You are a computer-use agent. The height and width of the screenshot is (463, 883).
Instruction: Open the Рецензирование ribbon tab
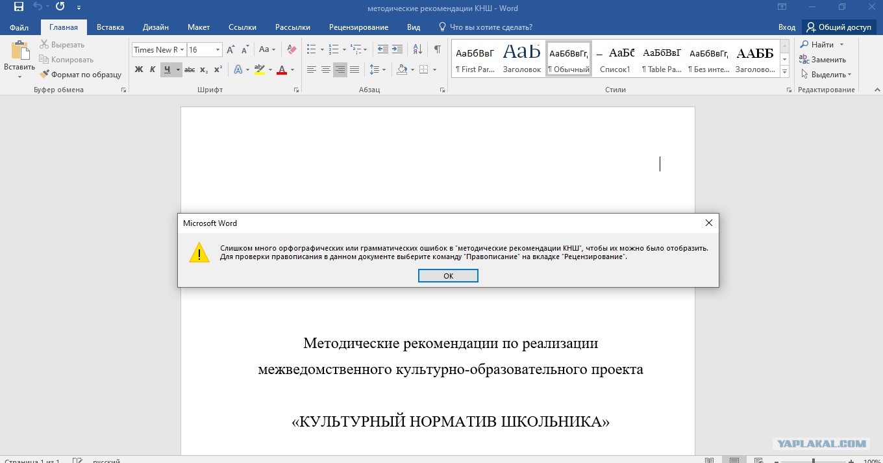tap(358, 27)
